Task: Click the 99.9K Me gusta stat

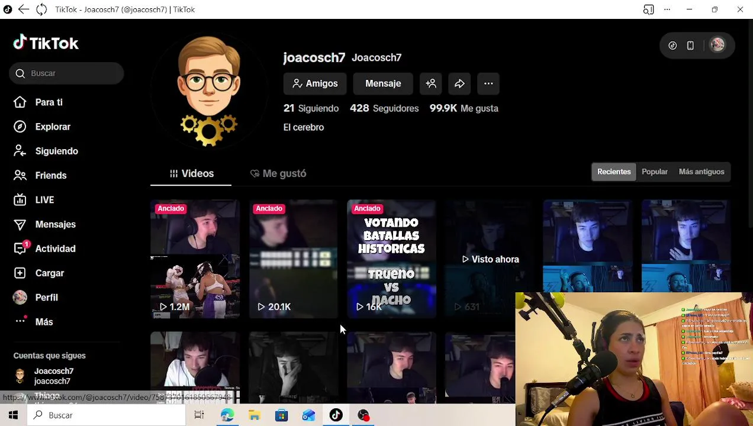Action: pyautogui.click(x=464, y=108)
